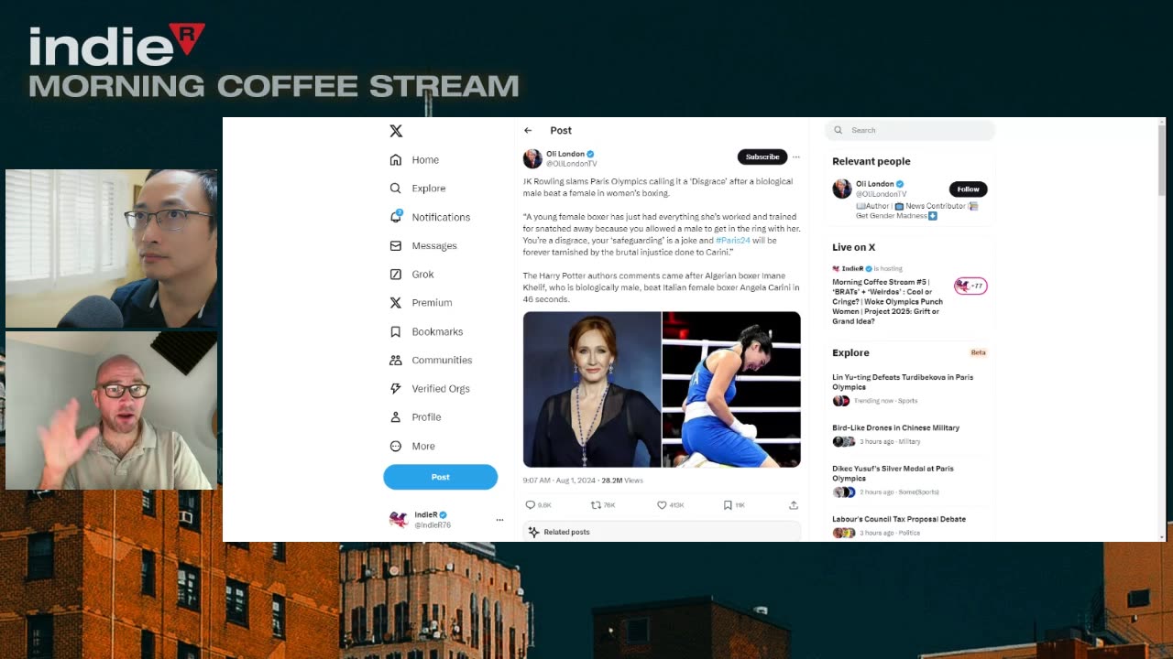Click the X logo in sidebar
This screenshot has width=1173, height=659.
click(396, 131)
